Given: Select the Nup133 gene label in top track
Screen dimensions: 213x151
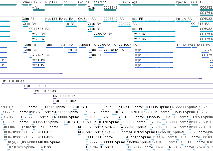Looking at the screenshot, I should point(51,2).
